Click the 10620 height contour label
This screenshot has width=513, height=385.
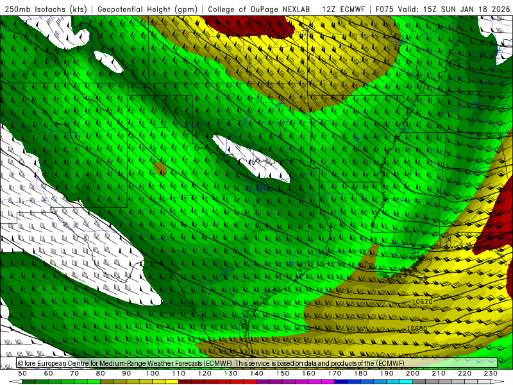coord(422,302)
